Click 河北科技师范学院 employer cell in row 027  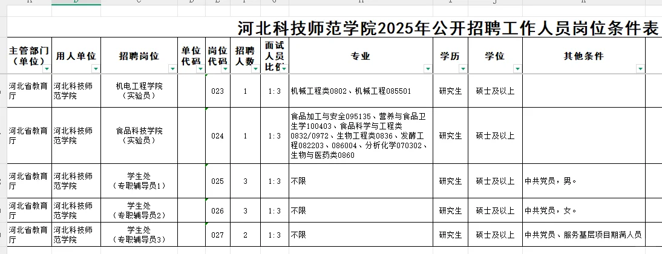pos(76,235)
